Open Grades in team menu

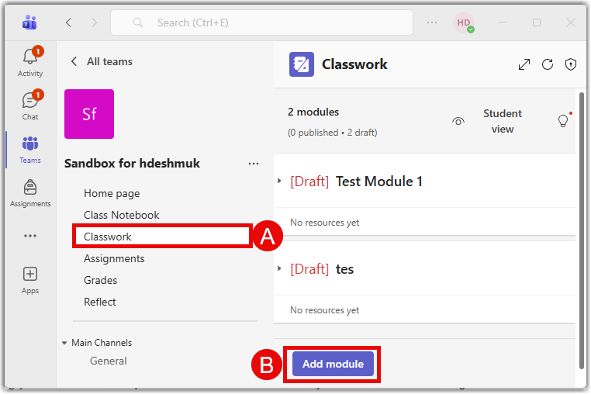coord(100,280)
